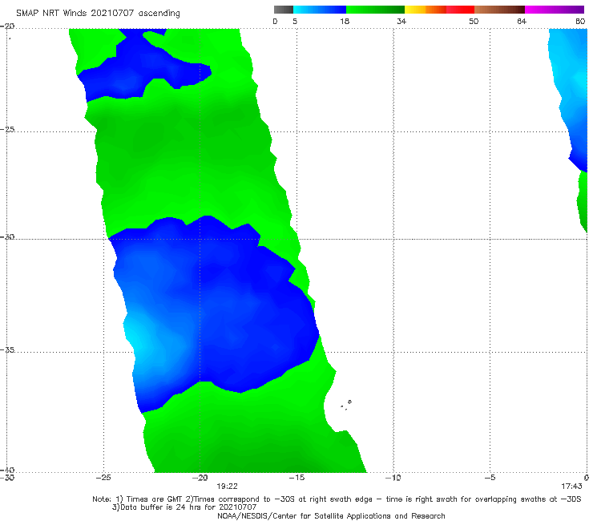Click the latitude label '-35' on left axis
Viewport: 593px width, 521px height.
coord(7,349)
